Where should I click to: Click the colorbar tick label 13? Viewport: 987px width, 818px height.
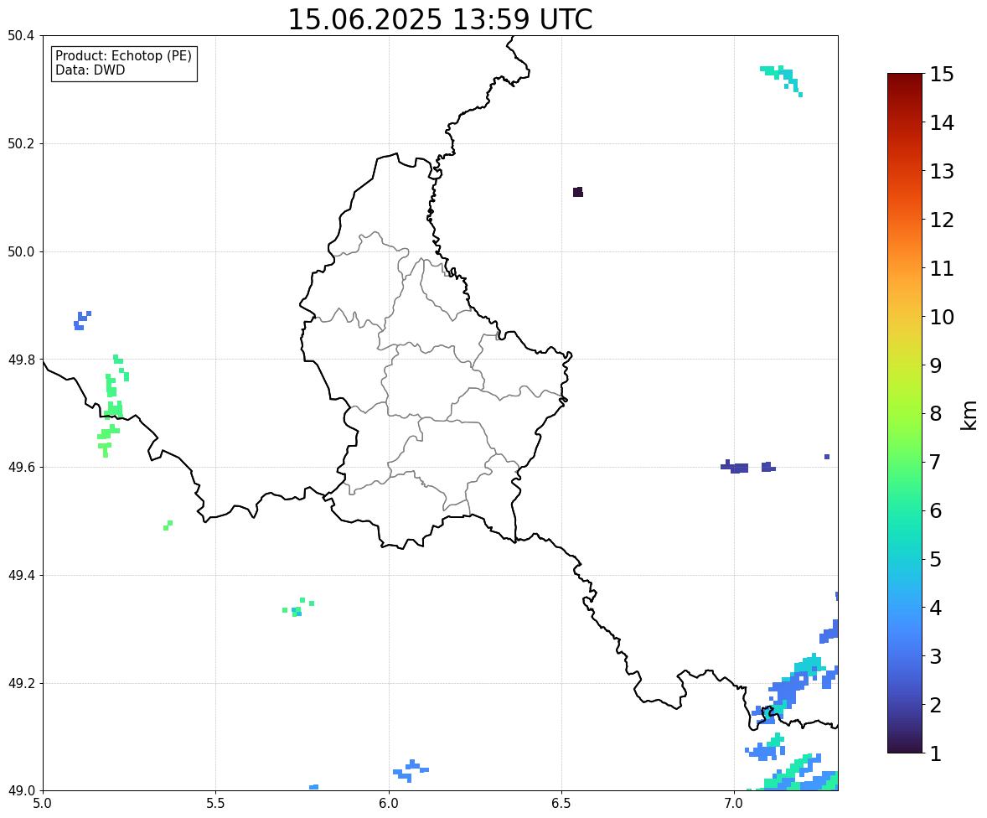[942, 171]
